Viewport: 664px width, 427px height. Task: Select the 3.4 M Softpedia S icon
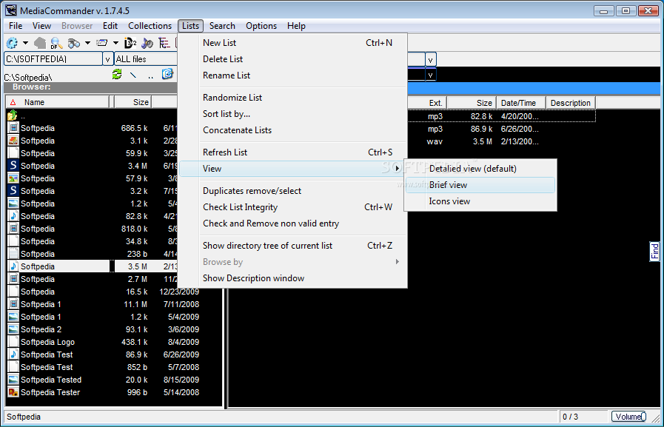click(13, 166)
